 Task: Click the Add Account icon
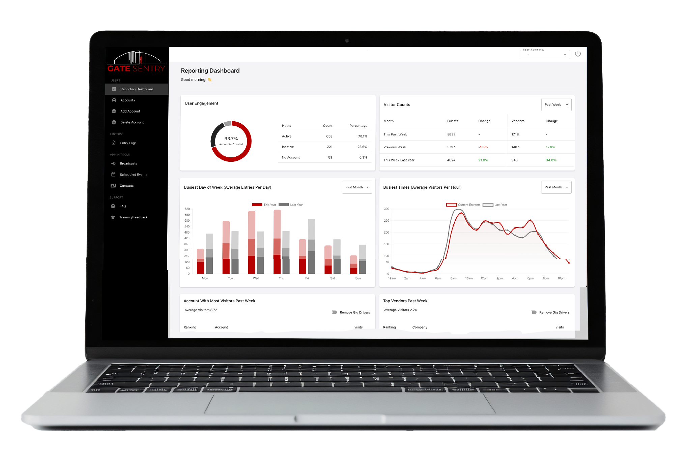(113, 111)
